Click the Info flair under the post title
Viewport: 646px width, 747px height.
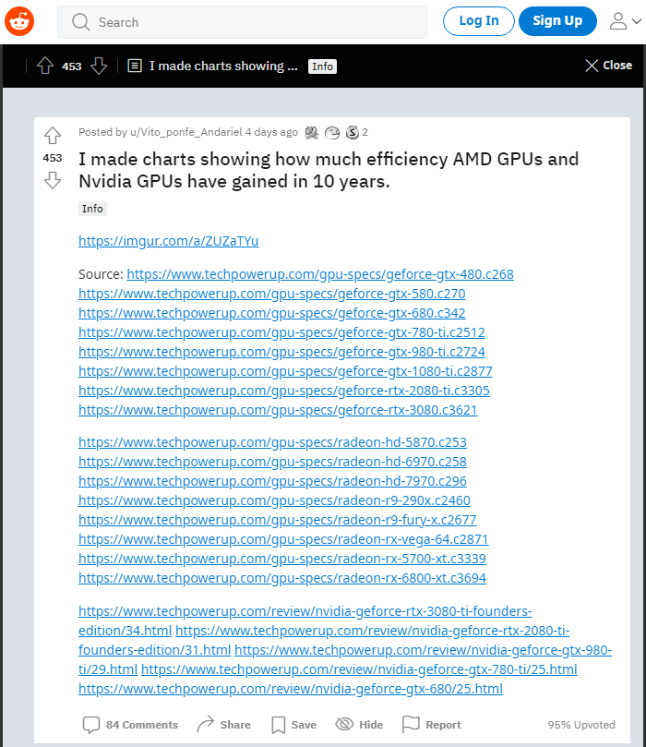[92, 209]
